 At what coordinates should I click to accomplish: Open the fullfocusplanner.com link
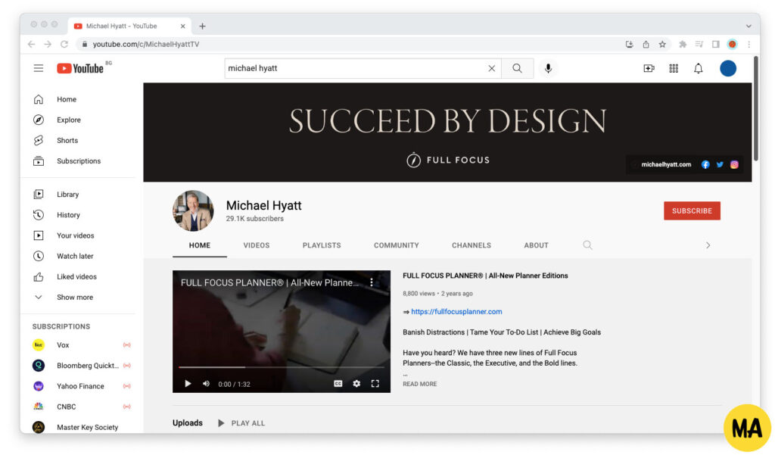point(456,312)
